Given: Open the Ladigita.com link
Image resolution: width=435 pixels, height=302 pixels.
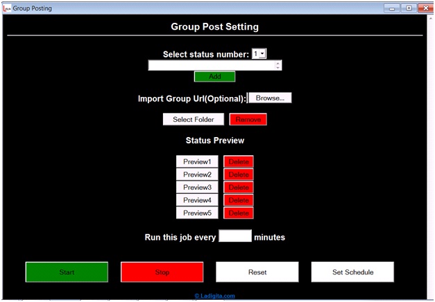Looking at the screenshot, I should tap(215, 296).
